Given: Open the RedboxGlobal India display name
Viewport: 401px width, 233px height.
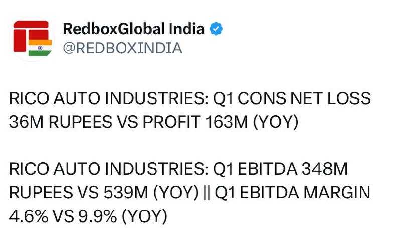Looking at the screenshot, I should 133,29.
